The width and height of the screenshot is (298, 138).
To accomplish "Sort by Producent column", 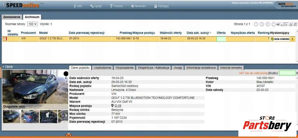I will tap(28, 33).
